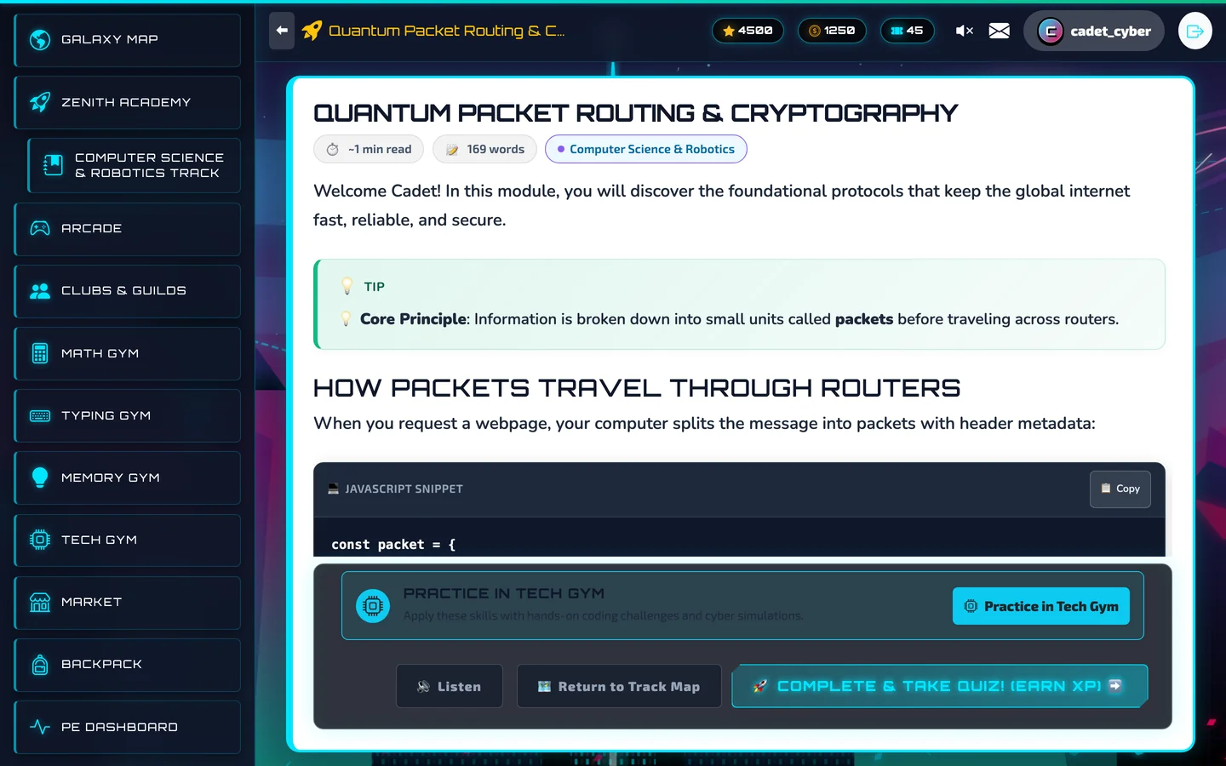The height and width of the screenshot is (766, 1226).
Task: Click the lesson title in top bar
Action: (447, 31)
